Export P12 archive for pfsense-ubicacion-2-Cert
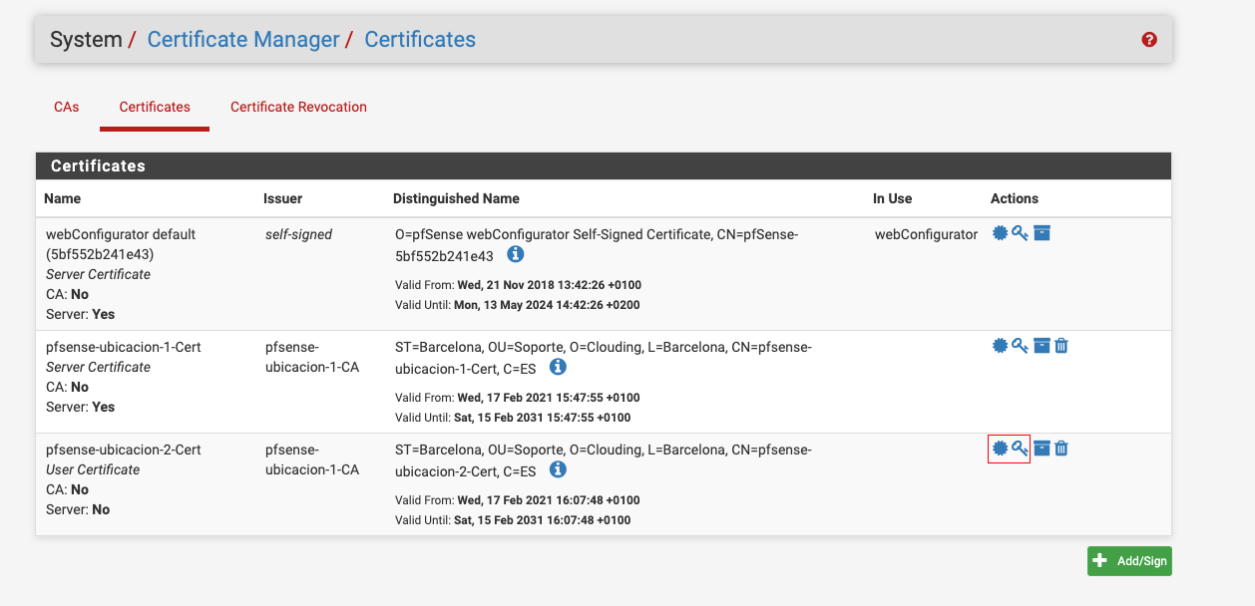Screen dimensions: 1255x606 click(1042, 449)
